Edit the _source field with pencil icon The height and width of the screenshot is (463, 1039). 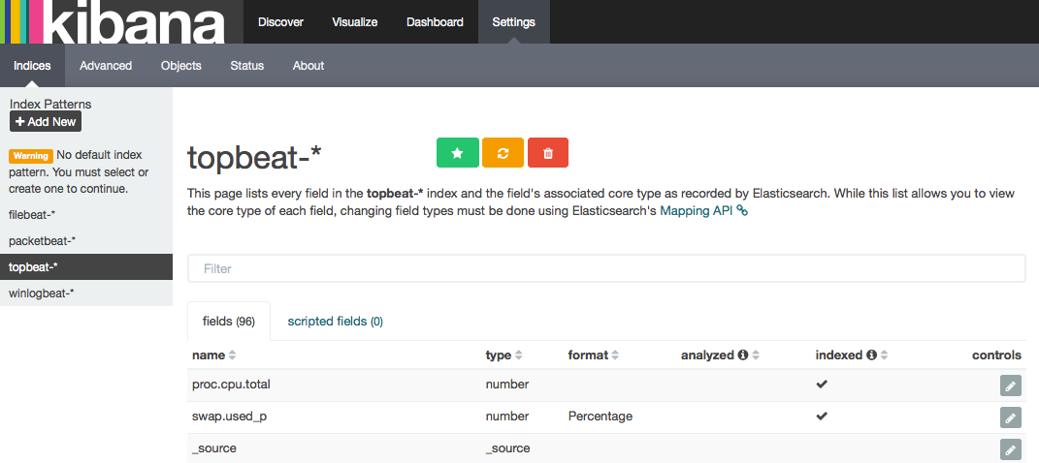[x=1010, y=449]
